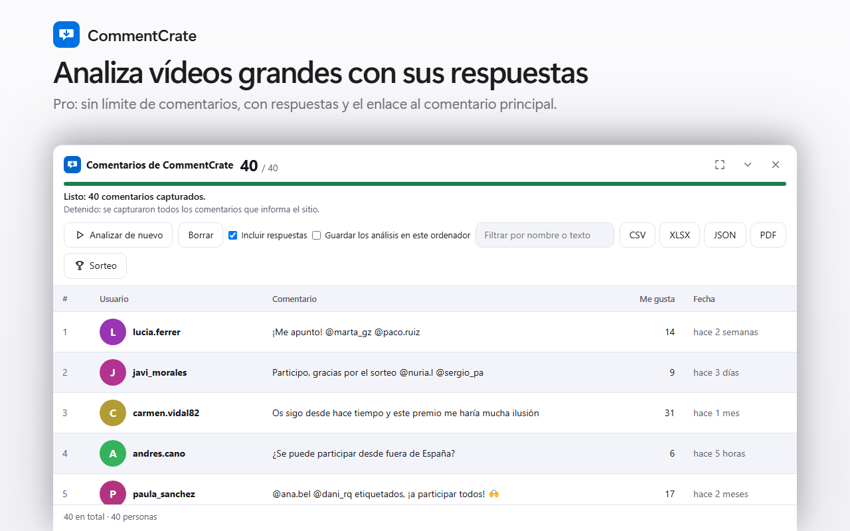Viewport: 850px width, 531px height.
Task: Click the CommentCrate logo icon at page top
Action: pyautogui.click(x=66, y=35)
